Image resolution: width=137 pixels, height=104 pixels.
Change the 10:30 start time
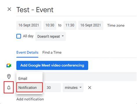click(50, 25)
